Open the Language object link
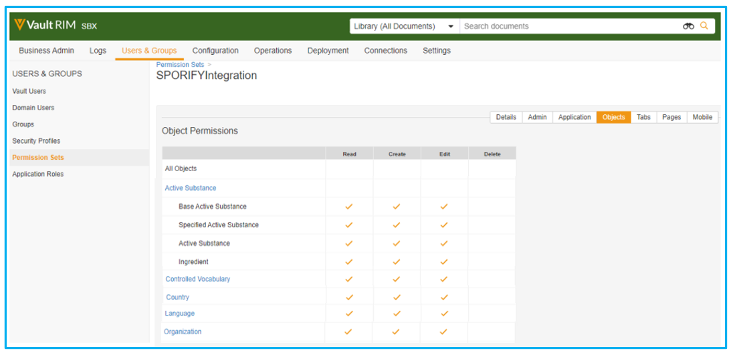Image resolution: width=731 pixels, height=355 pixels. [180, 314]
